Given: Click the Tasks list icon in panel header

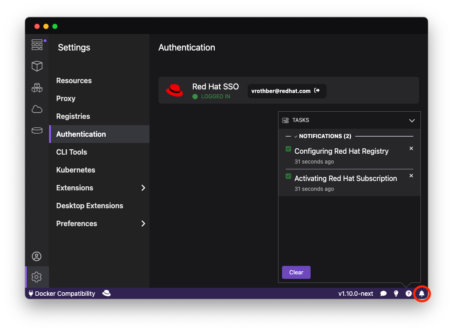Looking at the screenshot, I should [286, 120].
